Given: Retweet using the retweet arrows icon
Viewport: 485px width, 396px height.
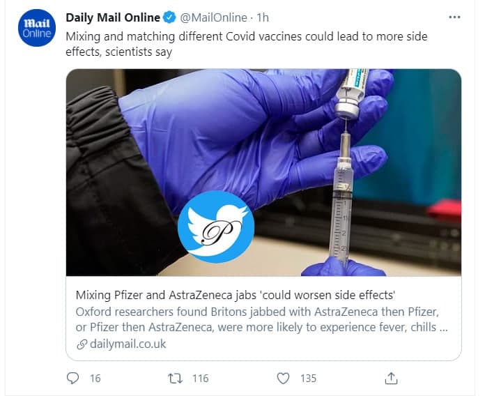Looking at the screenshot, I should pyautogui.click(x=176, y=378).
